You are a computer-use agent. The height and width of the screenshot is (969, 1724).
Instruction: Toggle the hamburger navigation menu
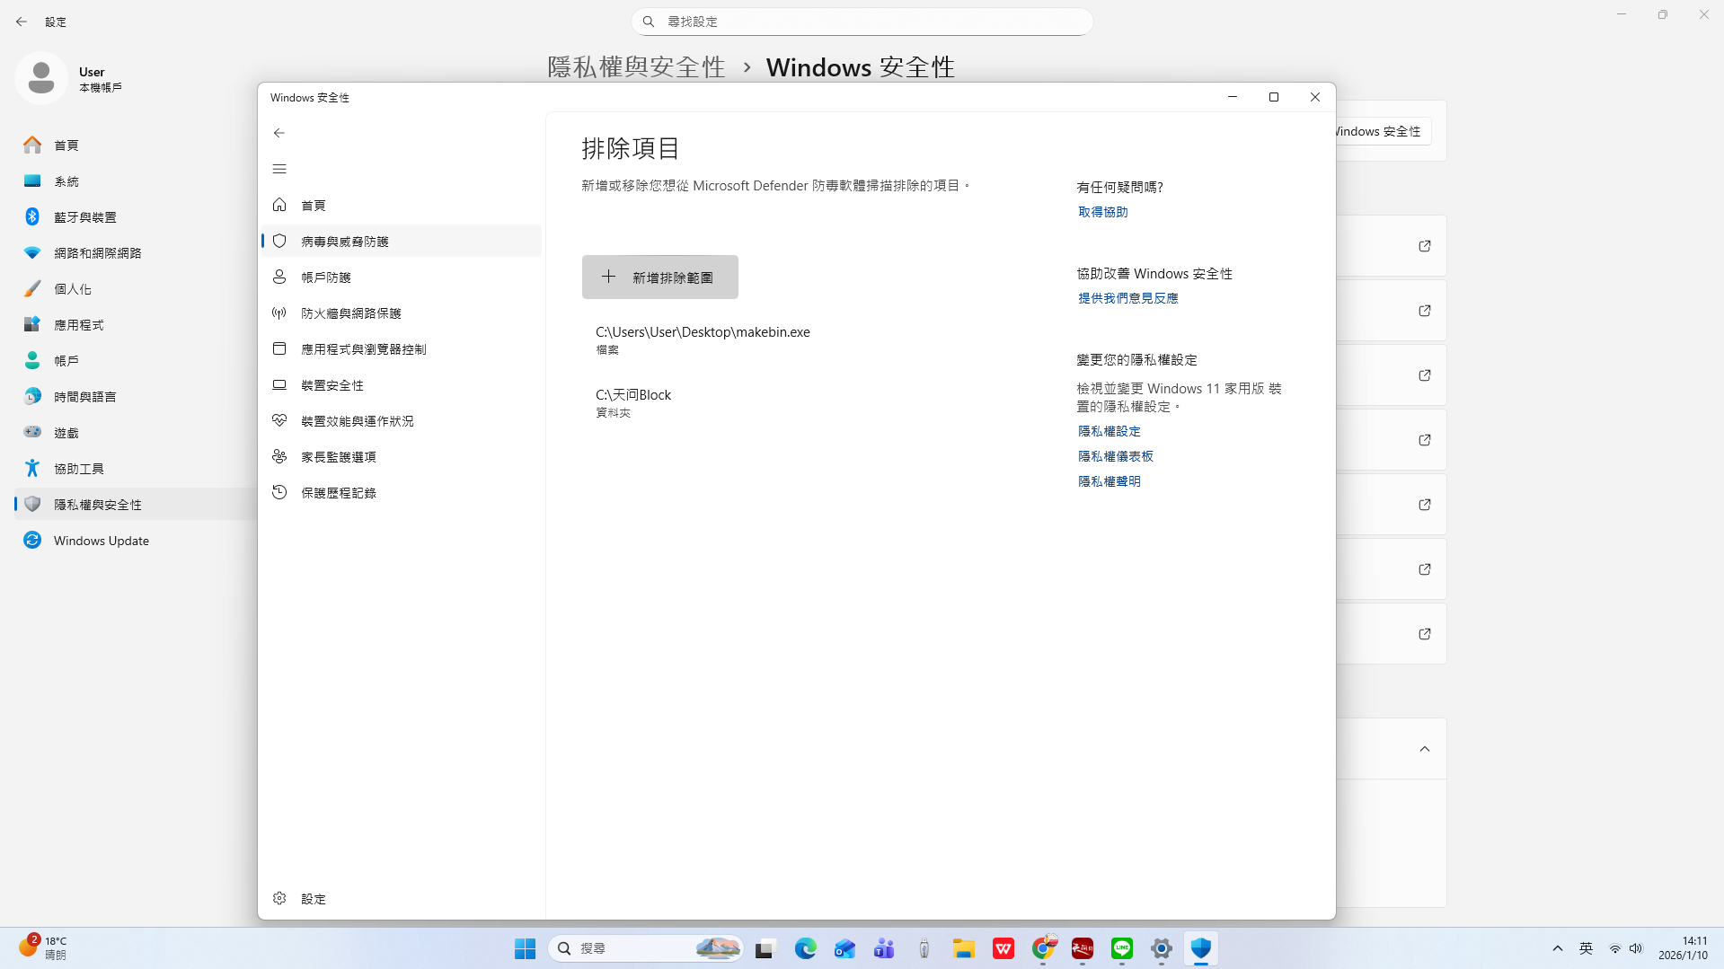tap(279, 169)
